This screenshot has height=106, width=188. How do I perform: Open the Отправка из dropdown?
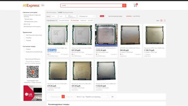87,16
